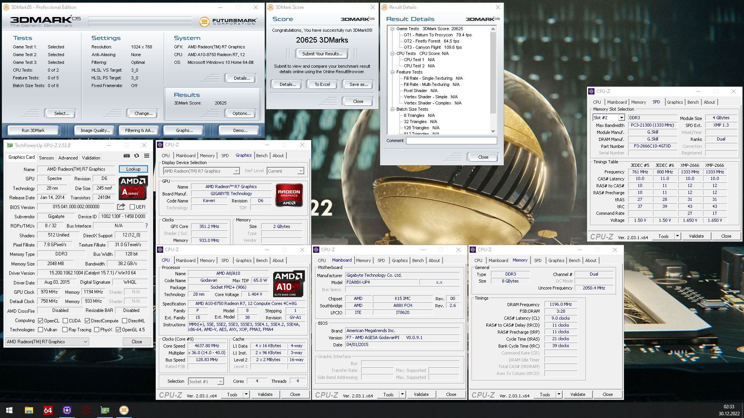This screenshot has height=418, width=744.
Task: Toggle DirectML checkbox
Action: point(124,321)
